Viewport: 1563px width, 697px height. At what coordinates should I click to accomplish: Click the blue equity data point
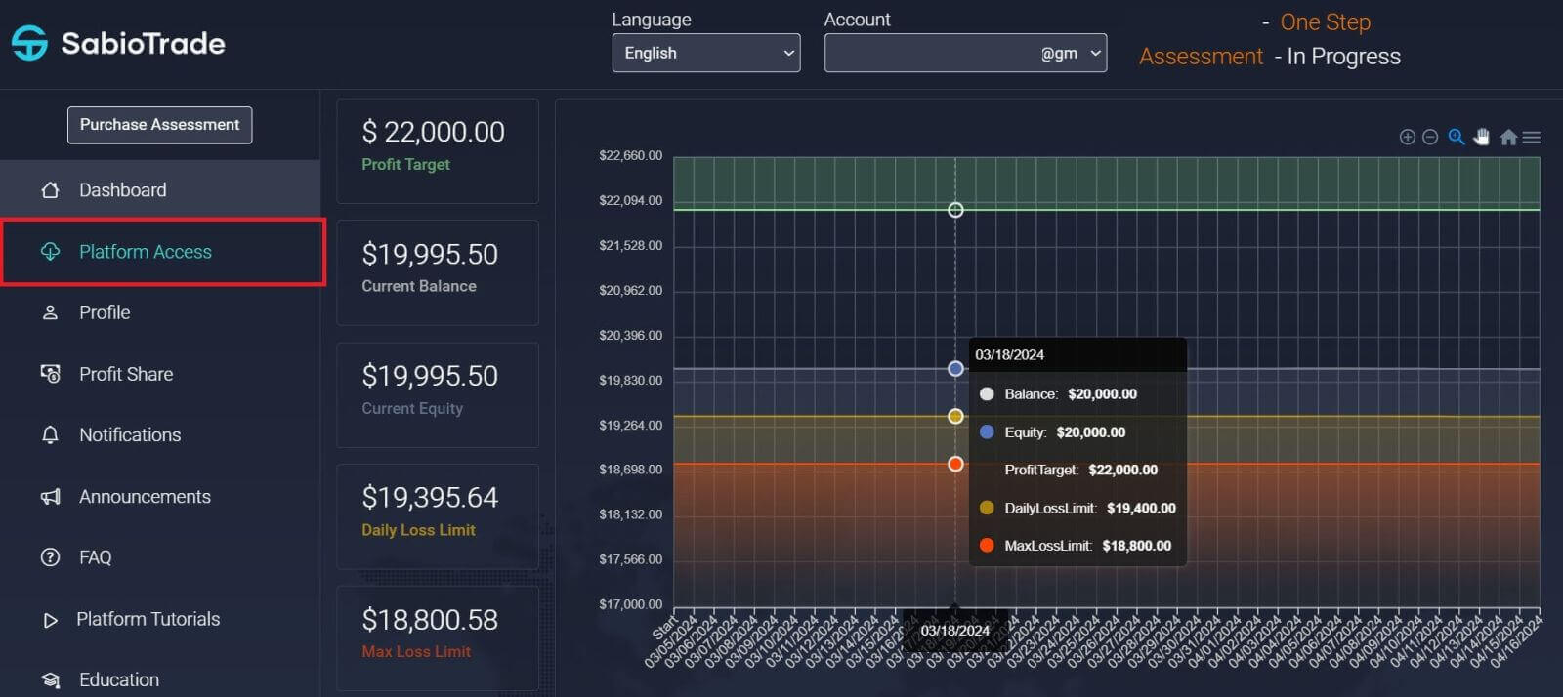(x=955, y=369)
